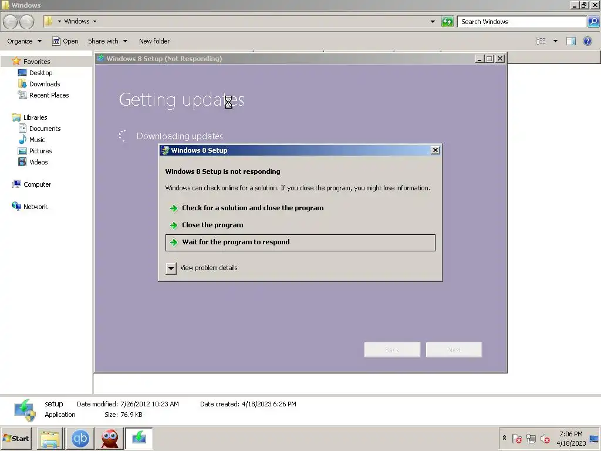601x451 pixels.
Task: Click the Windows breadcrumb dropdown arrow
Action: click(94, 22)
